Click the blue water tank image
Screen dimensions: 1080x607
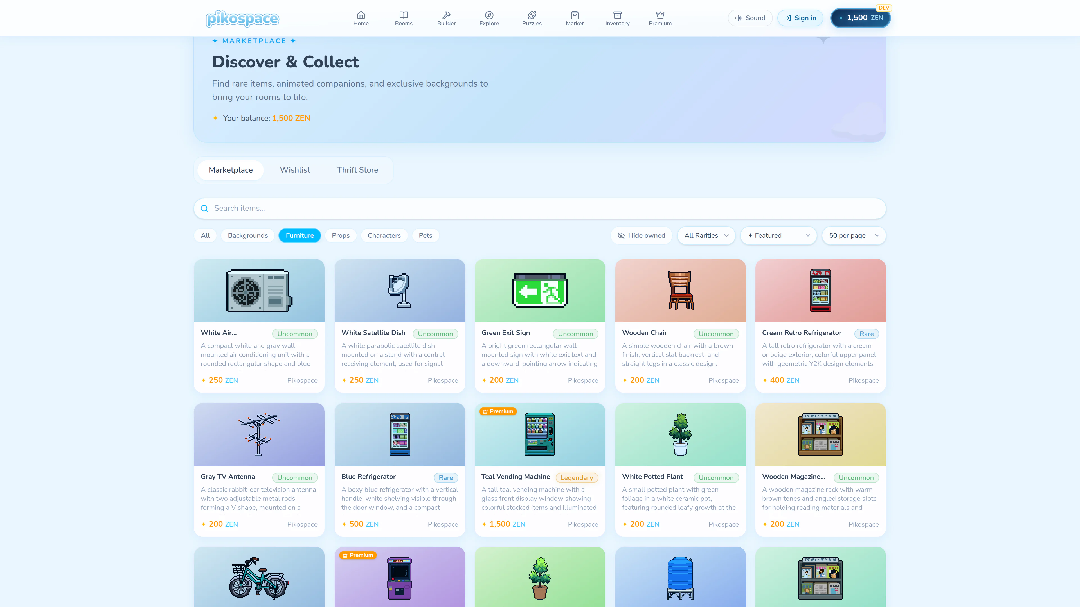[680, 578]
